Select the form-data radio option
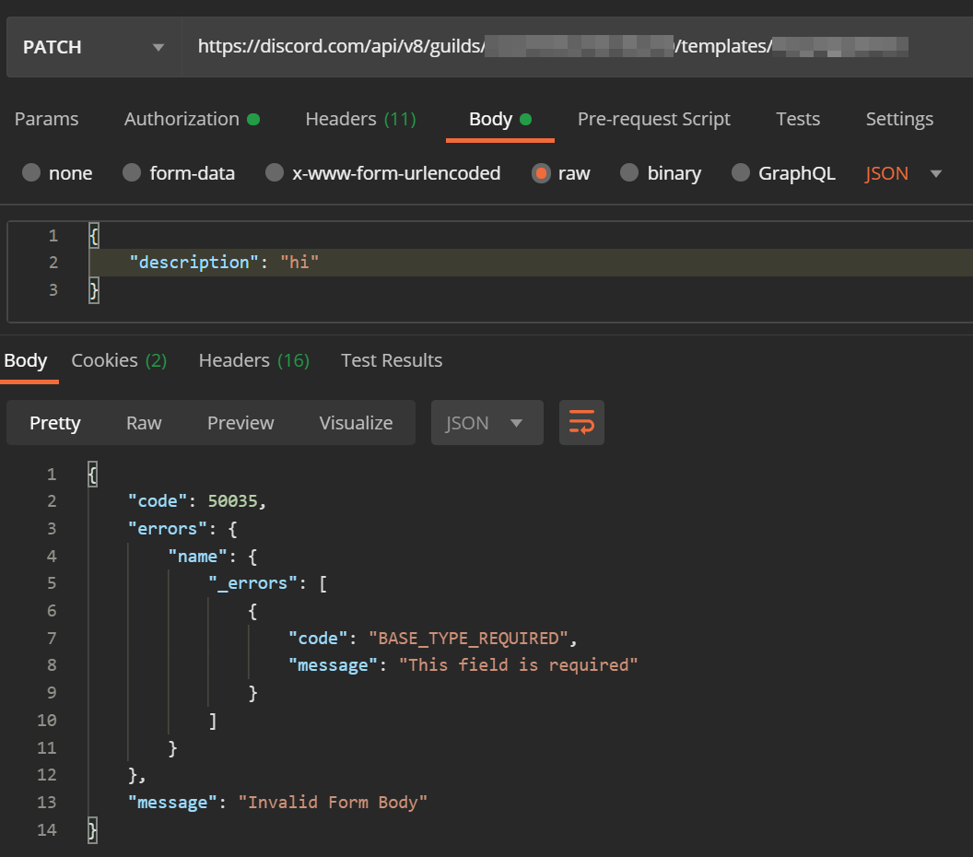This screenshot has height=857, width=973. click(x=132, y=172)
